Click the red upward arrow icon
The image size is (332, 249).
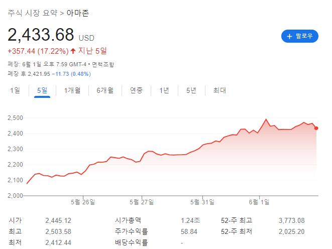tap(73, 51)
